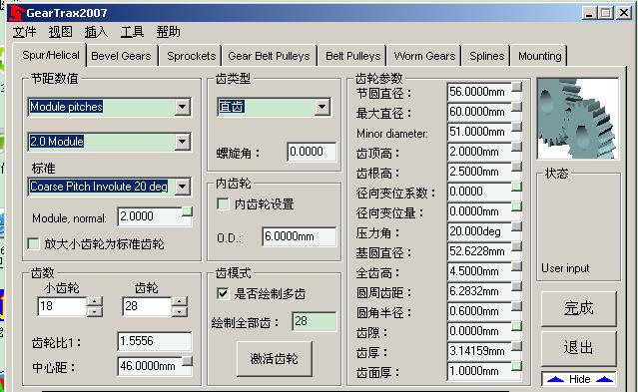Toggle the small square beside 齿根高 value
Viewport: 638px width, 392px height.
coord(517,167)
